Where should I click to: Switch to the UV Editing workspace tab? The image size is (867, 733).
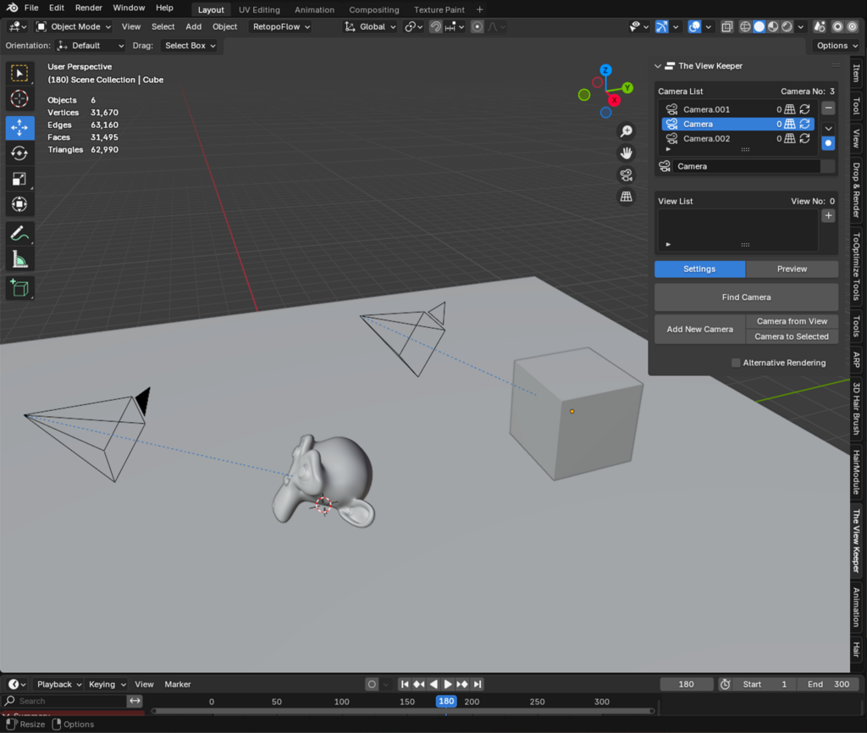tap(258, 9)
